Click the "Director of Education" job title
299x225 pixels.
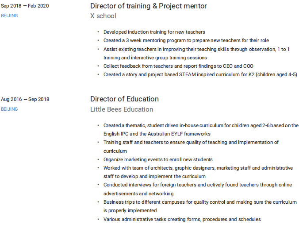coord(124,99)
